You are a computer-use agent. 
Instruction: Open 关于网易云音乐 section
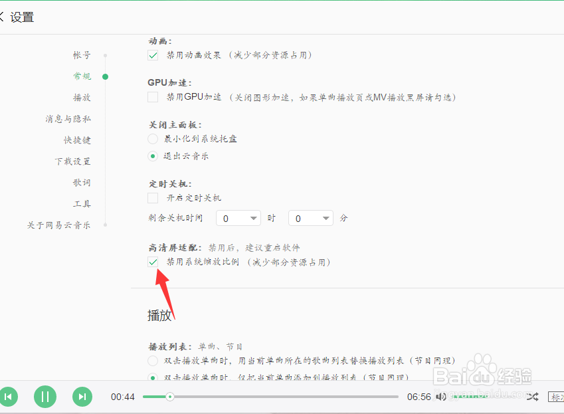pos(58,225)
